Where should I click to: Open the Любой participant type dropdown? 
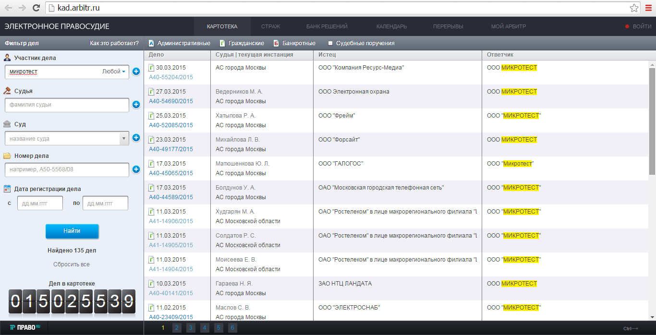114,72
